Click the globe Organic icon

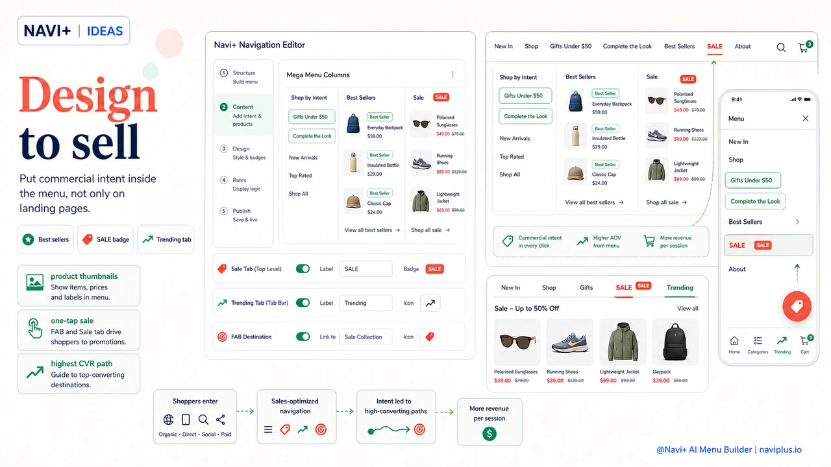tap(169, 420)
